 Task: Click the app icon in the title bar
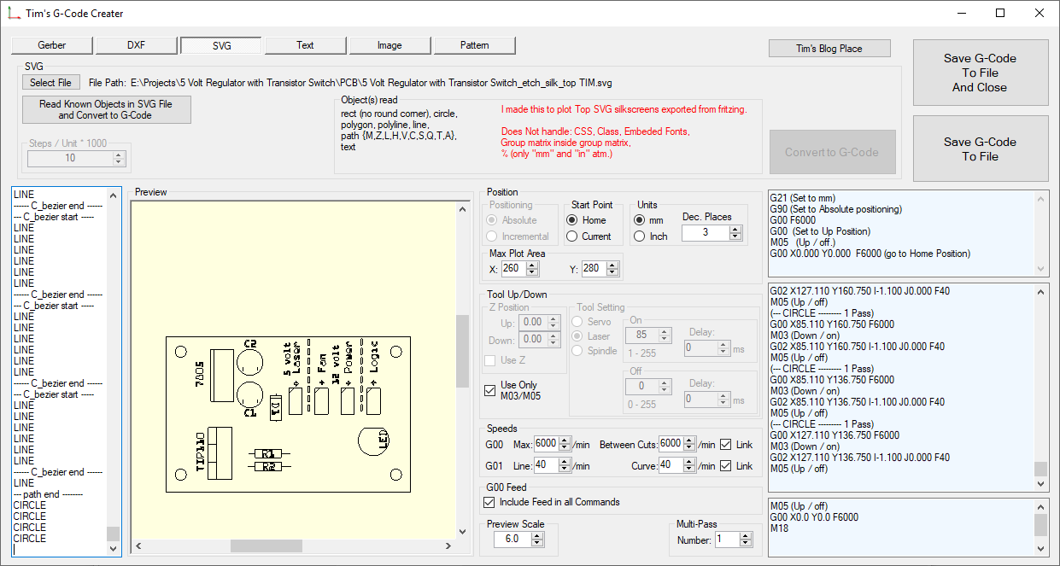(x=15, y=13)
